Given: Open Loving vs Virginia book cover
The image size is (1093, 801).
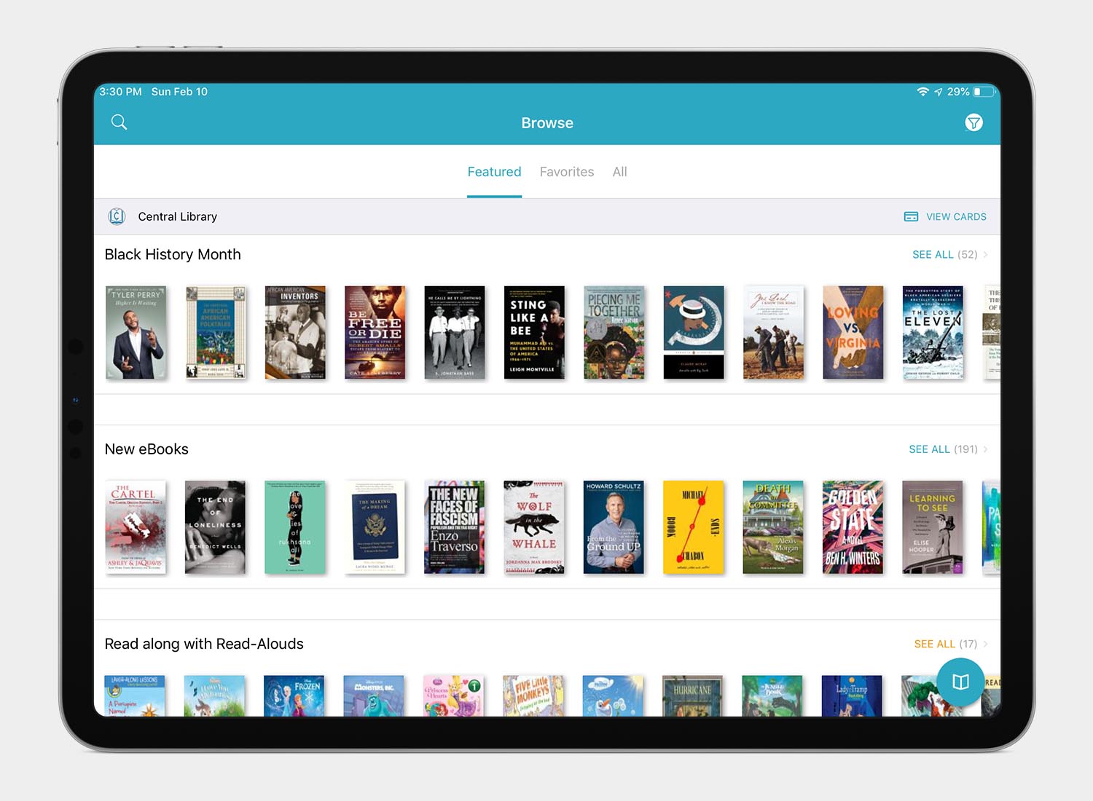Looking at the screenshot, I should pos(853,332).
